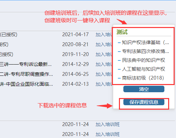The width and height of the screenshot is (176, 138).
Task: Remove 知识产权法律基础 course via minus icon
Action: [119, 43]
